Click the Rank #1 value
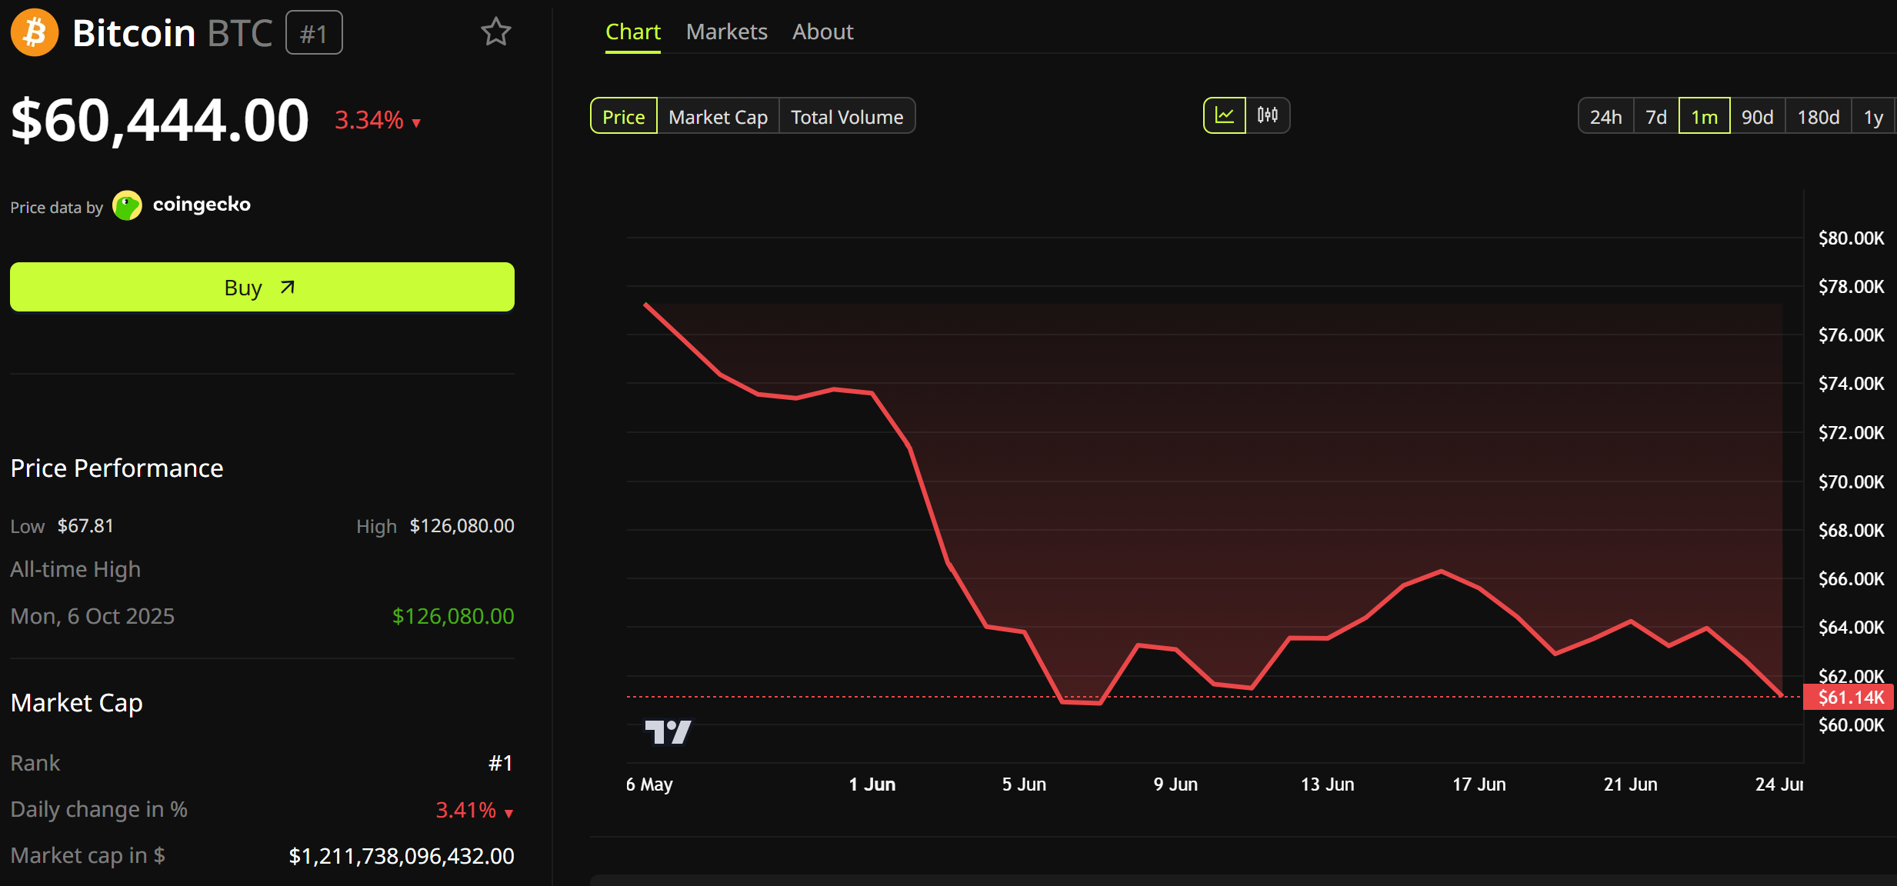1897x886 pixels. click(501, 763)
